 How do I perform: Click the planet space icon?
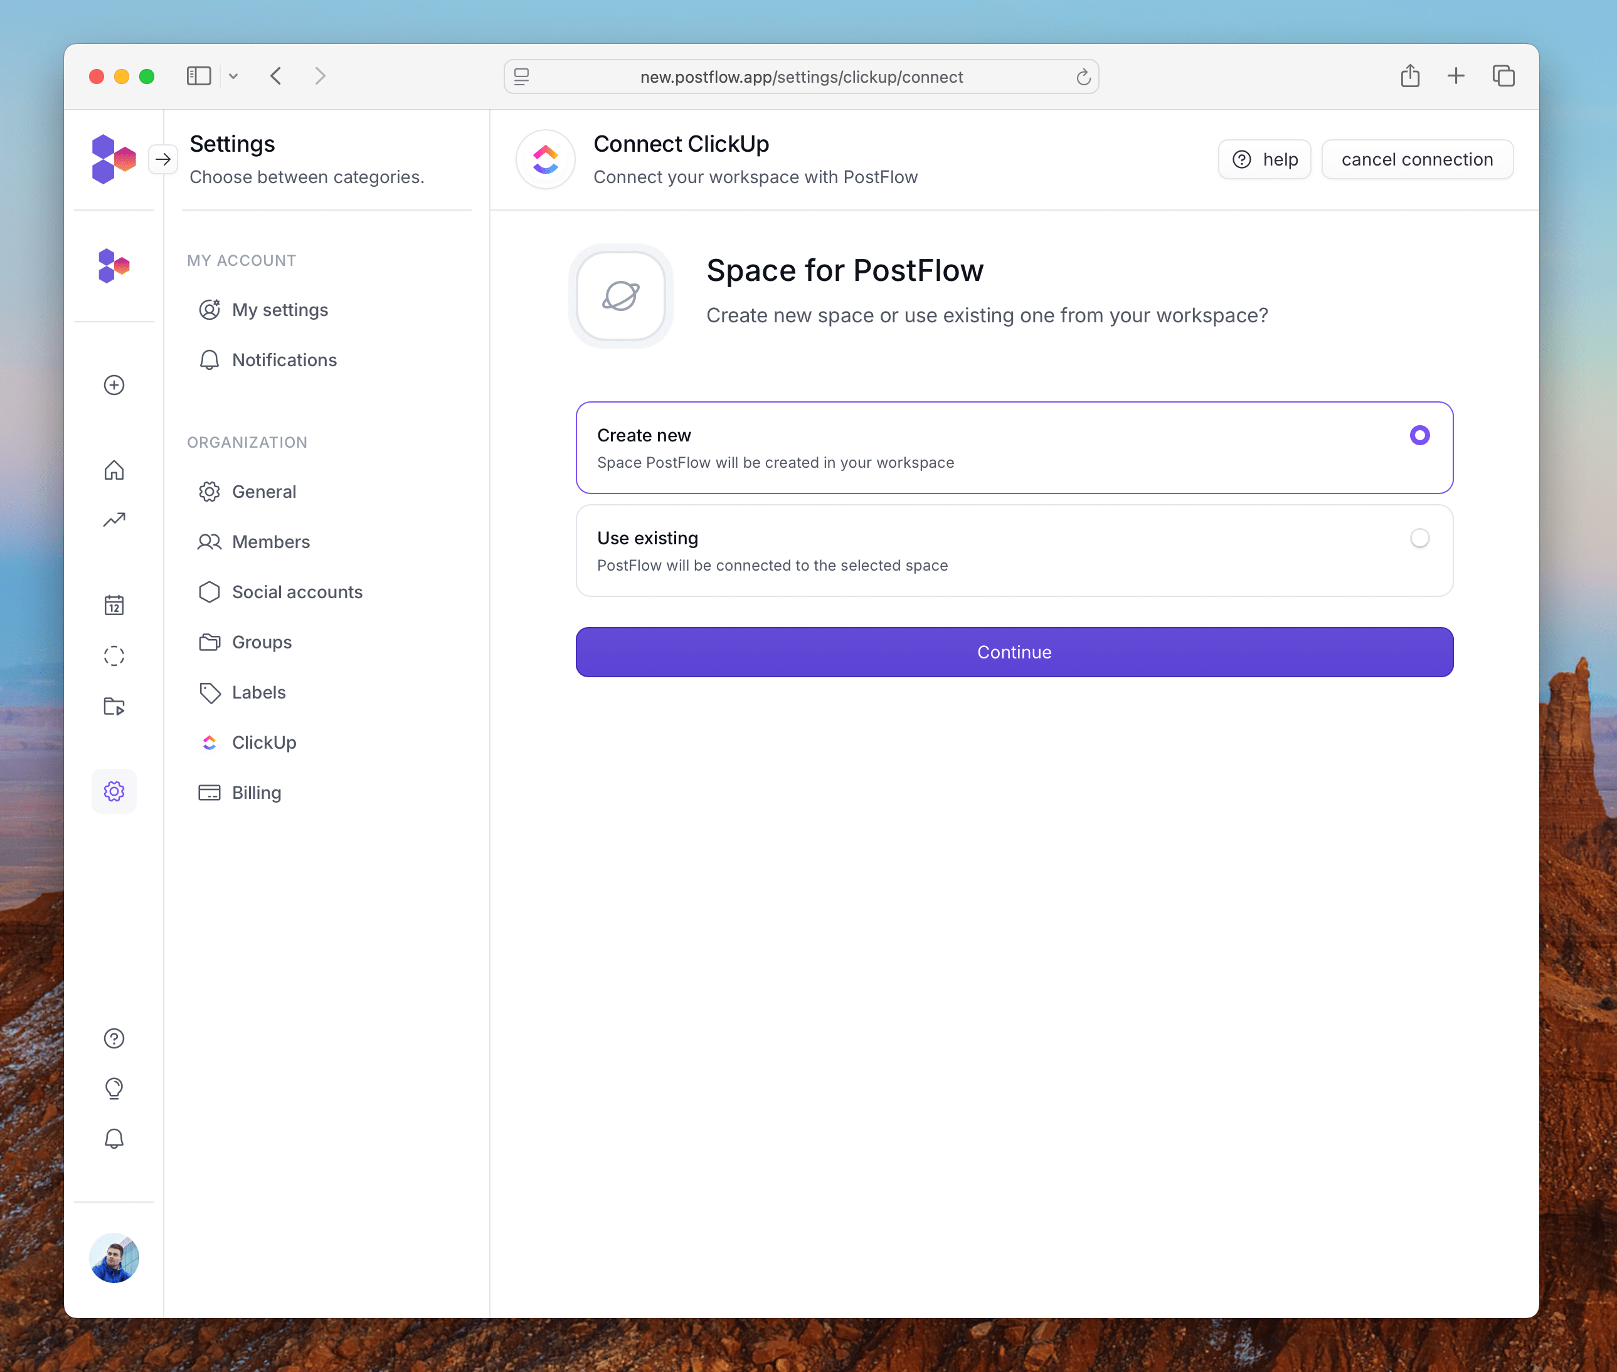pos(621,295)
